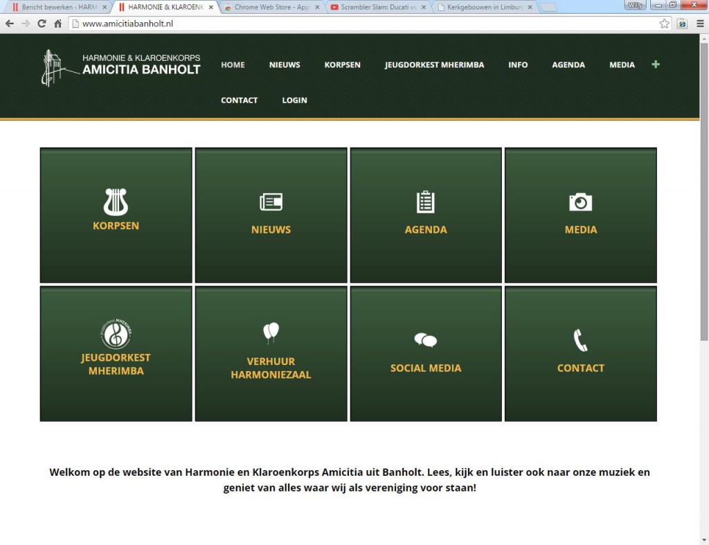Click the Mherimba treble clef logo
Image resolution: width=709 pixels, height=545 pixels.
[x=116, y=334]
